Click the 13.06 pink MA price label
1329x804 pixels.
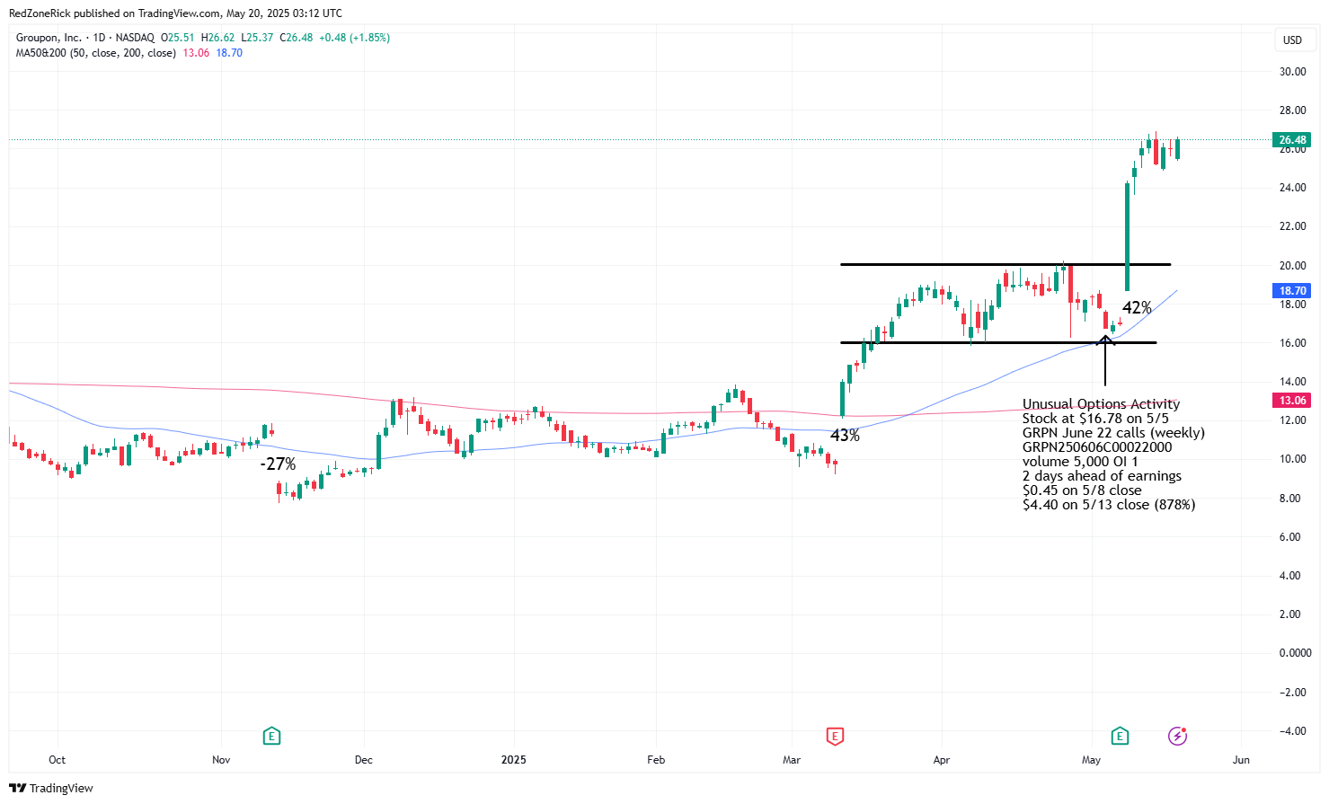pos(1292,401)
